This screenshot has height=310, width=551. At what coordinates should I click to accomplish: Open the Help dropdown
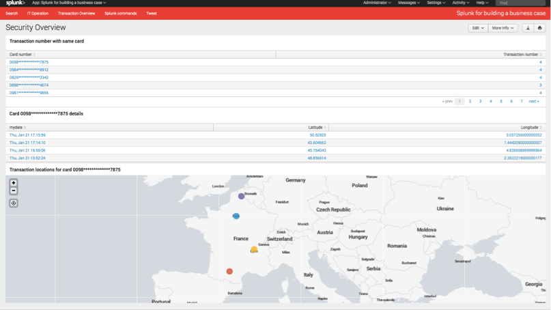tap(482, 3)
